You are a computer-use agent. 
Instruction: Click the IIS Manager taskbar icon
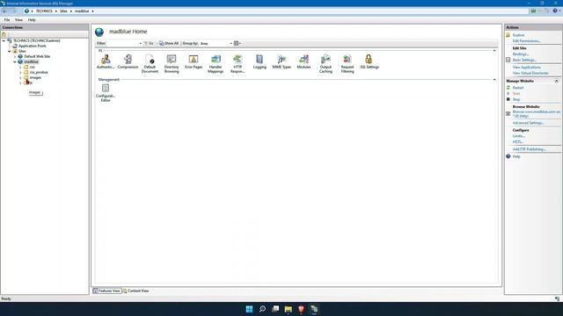click(x=314, y=309)
